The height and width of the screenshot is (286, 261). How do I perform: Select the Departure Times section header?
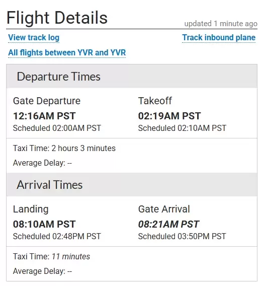pyautogui.click(x=132, y=76)
